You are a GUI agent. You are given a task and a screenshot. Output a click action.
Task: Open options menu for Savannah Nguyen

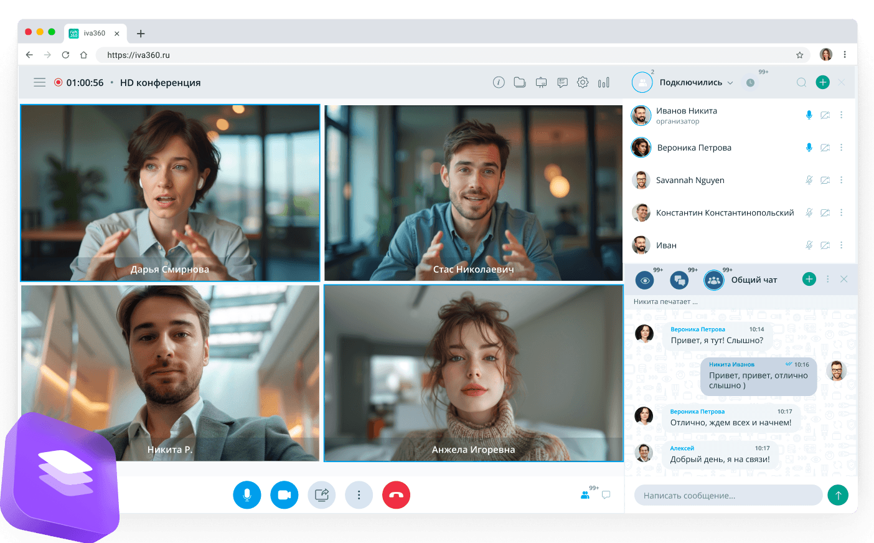pyautogui.click(x=841, y=180)
